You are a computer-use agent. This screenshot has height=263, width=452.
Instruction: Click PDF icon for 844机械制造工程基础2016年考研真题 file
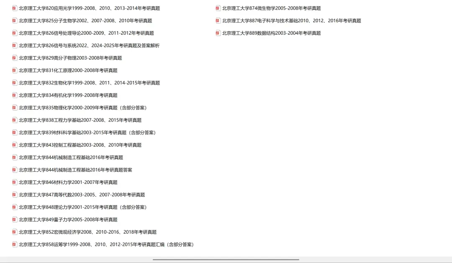(14, 157)
